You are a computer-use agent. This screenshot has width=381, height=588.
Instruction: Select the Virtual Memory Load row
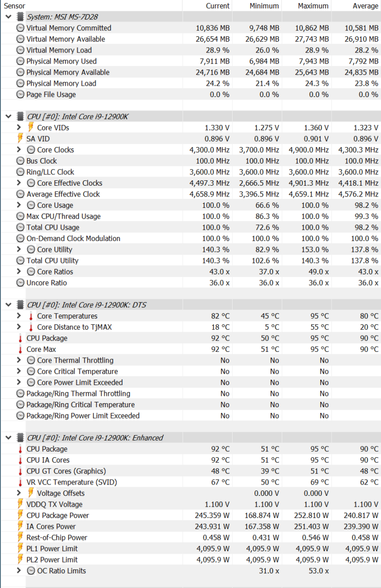(190, 50)
